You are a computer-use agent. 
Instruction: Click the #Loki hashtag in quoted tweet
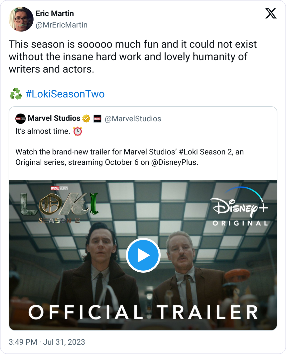pos(188,152)
